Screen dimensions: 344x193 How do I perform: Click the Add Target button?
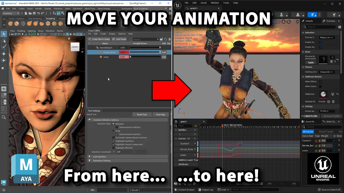[119, 39]
